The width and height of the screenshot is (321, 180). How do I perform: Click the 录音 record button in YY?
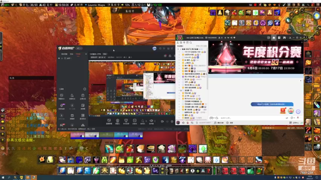(x=230, y=123)
